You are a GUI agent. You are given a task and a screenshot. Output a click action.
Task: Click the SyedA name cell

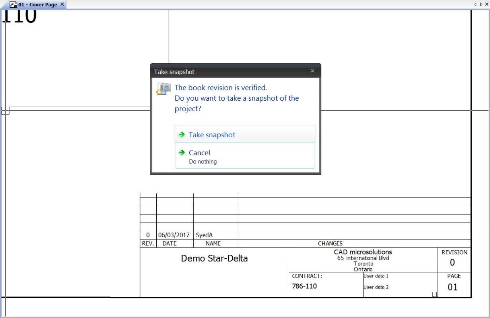tap(216, 235)
